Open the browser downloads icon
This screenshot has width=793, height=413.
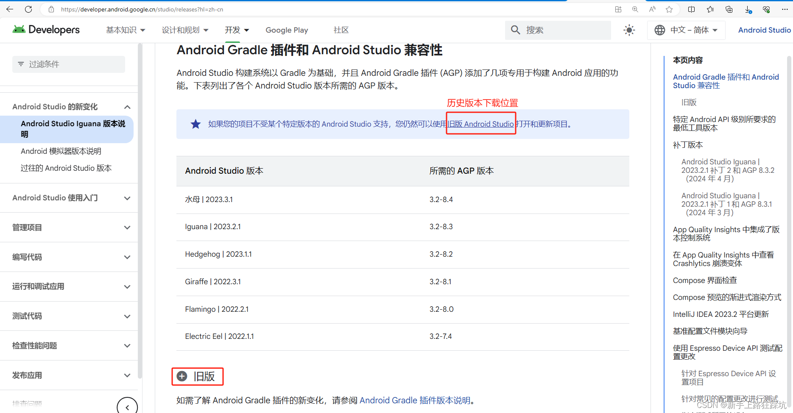pyautogui.click(x=748, y=9)
